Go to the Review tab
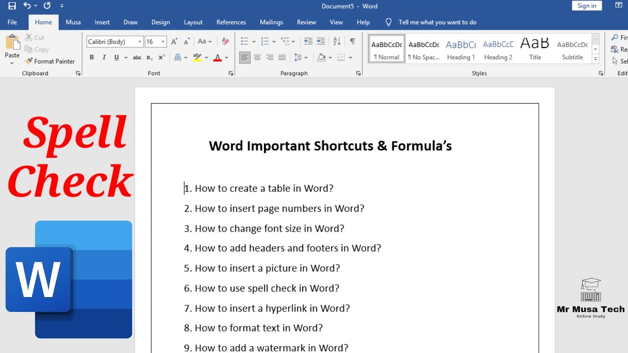The image size is (628, 353). click(x=307, y=22)
